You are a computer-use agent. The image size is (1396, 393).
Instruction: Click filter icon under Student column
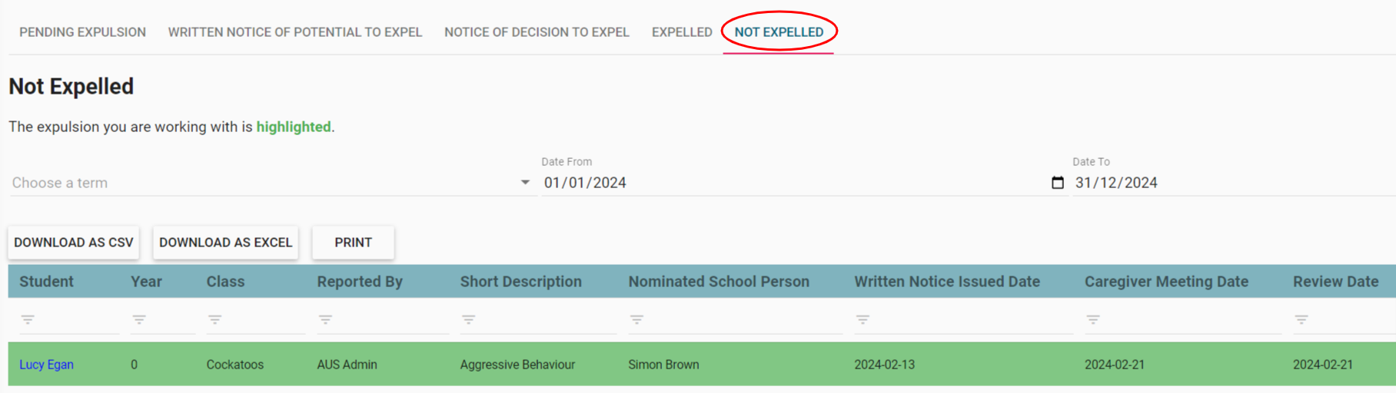[x=28, y=319]
